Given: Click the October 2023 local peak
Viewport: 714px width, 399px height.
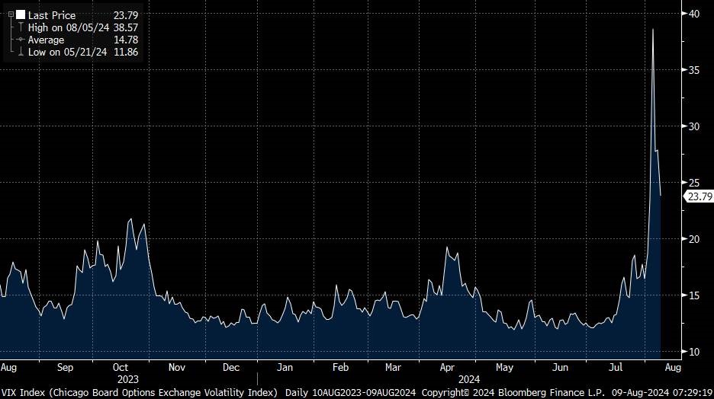Looking at the screenshot, I should pos(130,219).
